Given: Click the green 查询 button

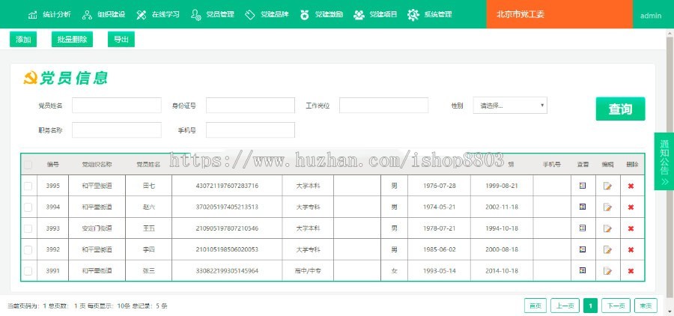Looking at the screenshot, I should tap(620, 109).
